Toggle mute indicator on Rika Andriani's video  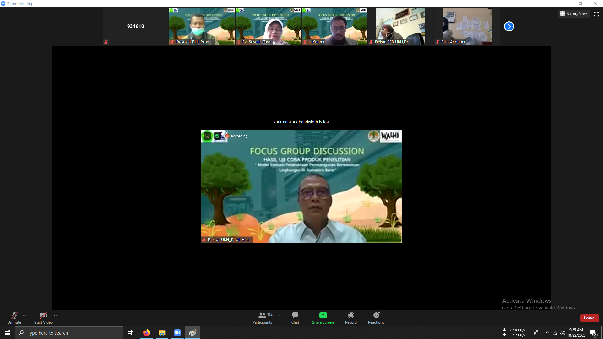point(437,42)
